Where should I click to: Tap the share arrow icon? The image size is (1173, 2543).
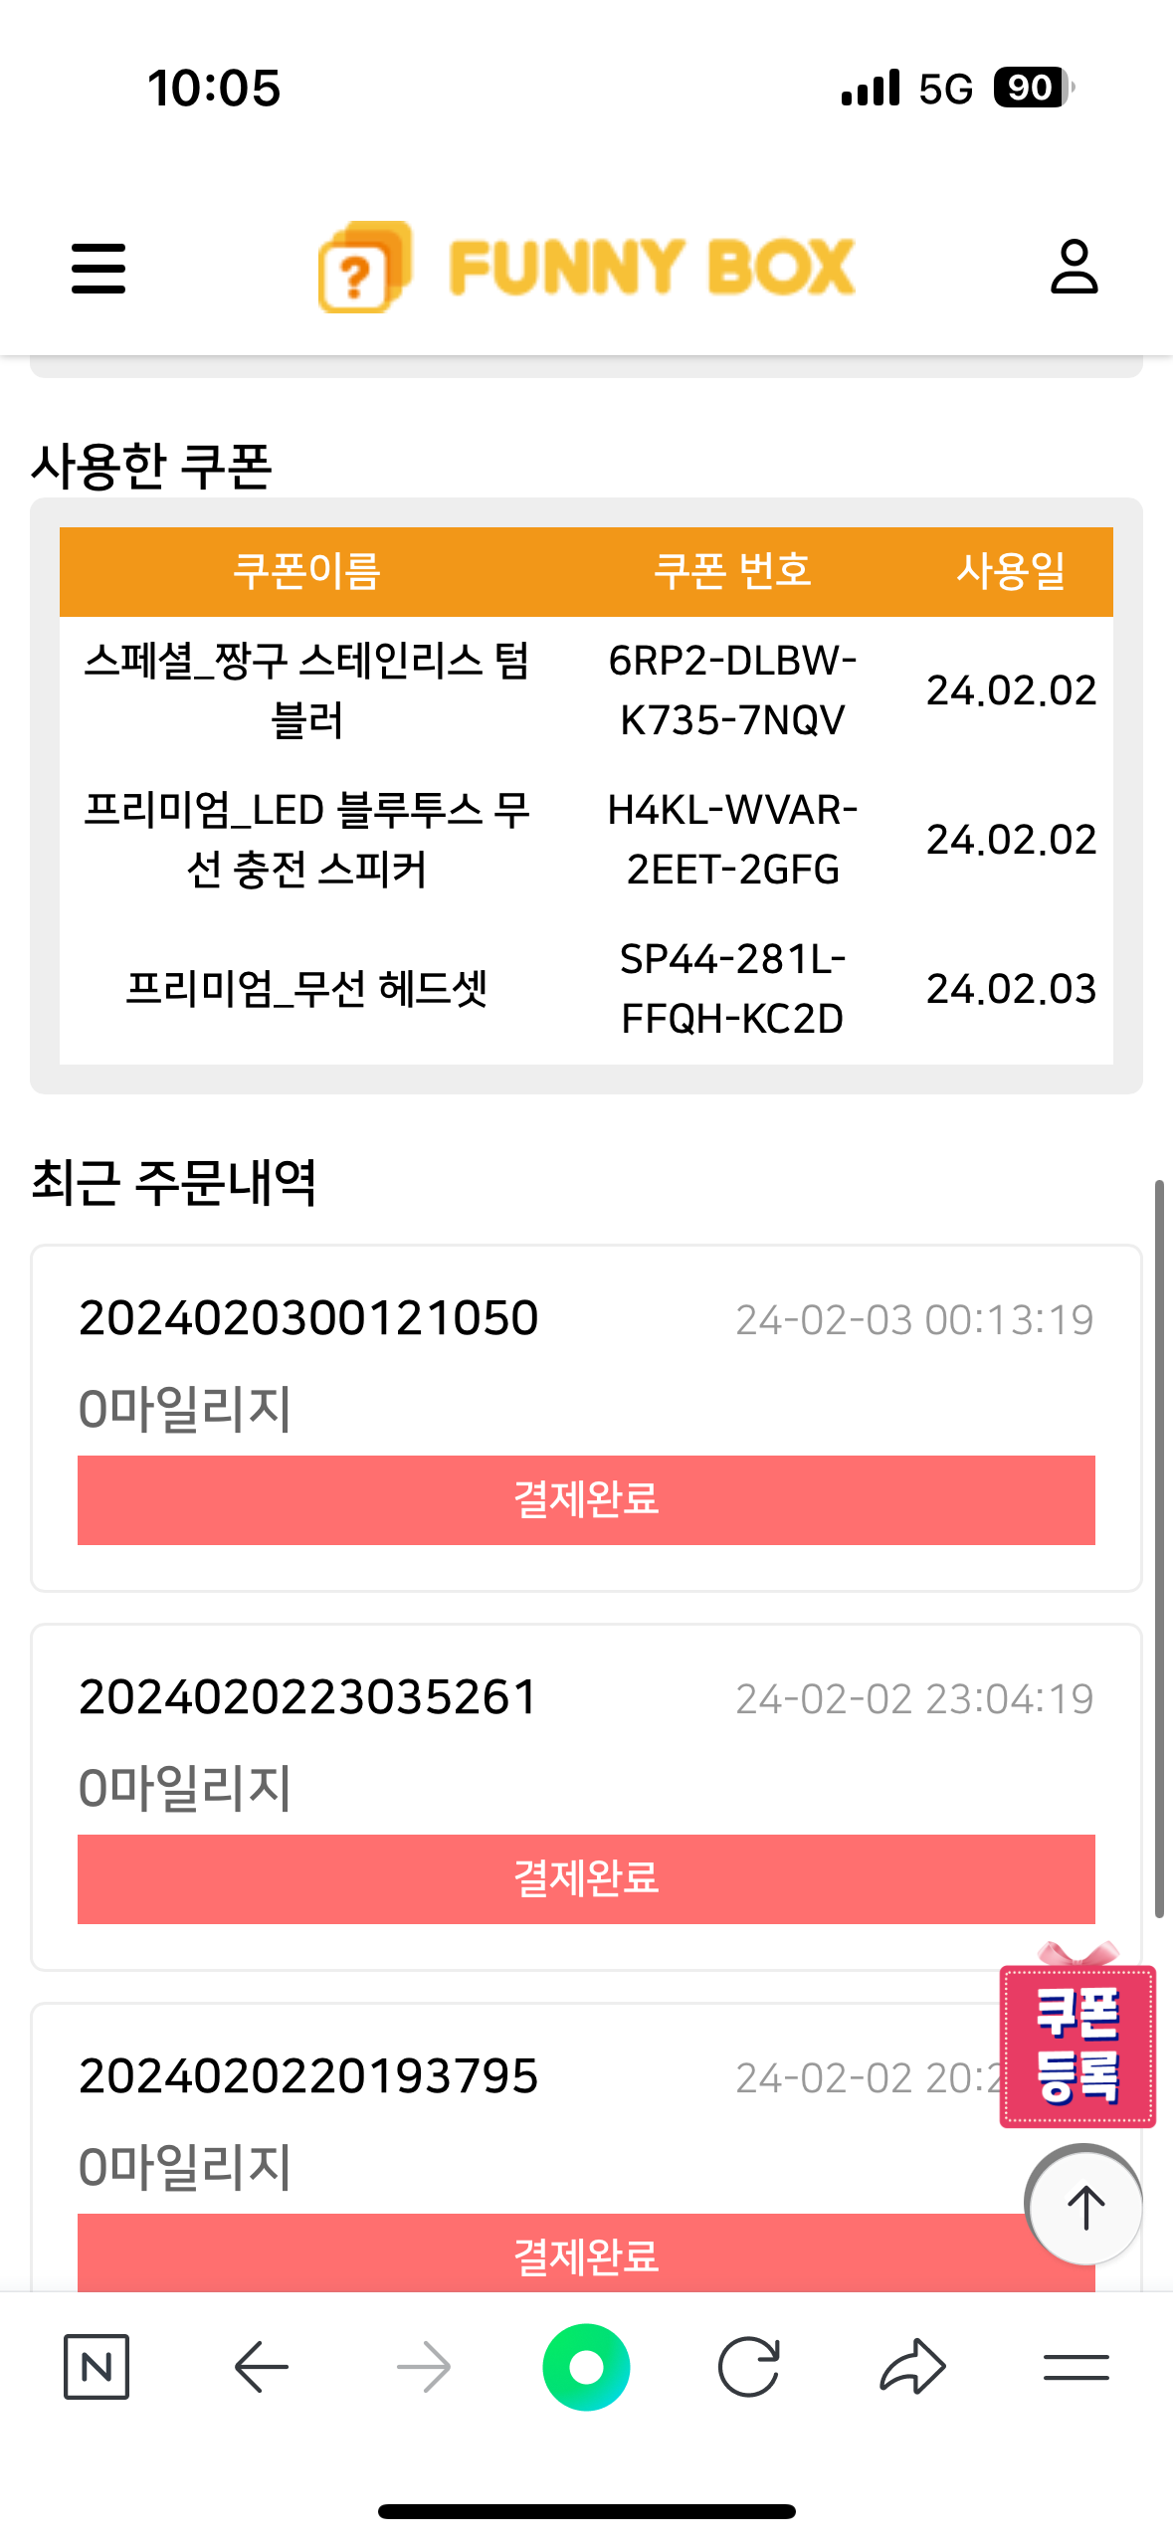tap(912, 2367)
